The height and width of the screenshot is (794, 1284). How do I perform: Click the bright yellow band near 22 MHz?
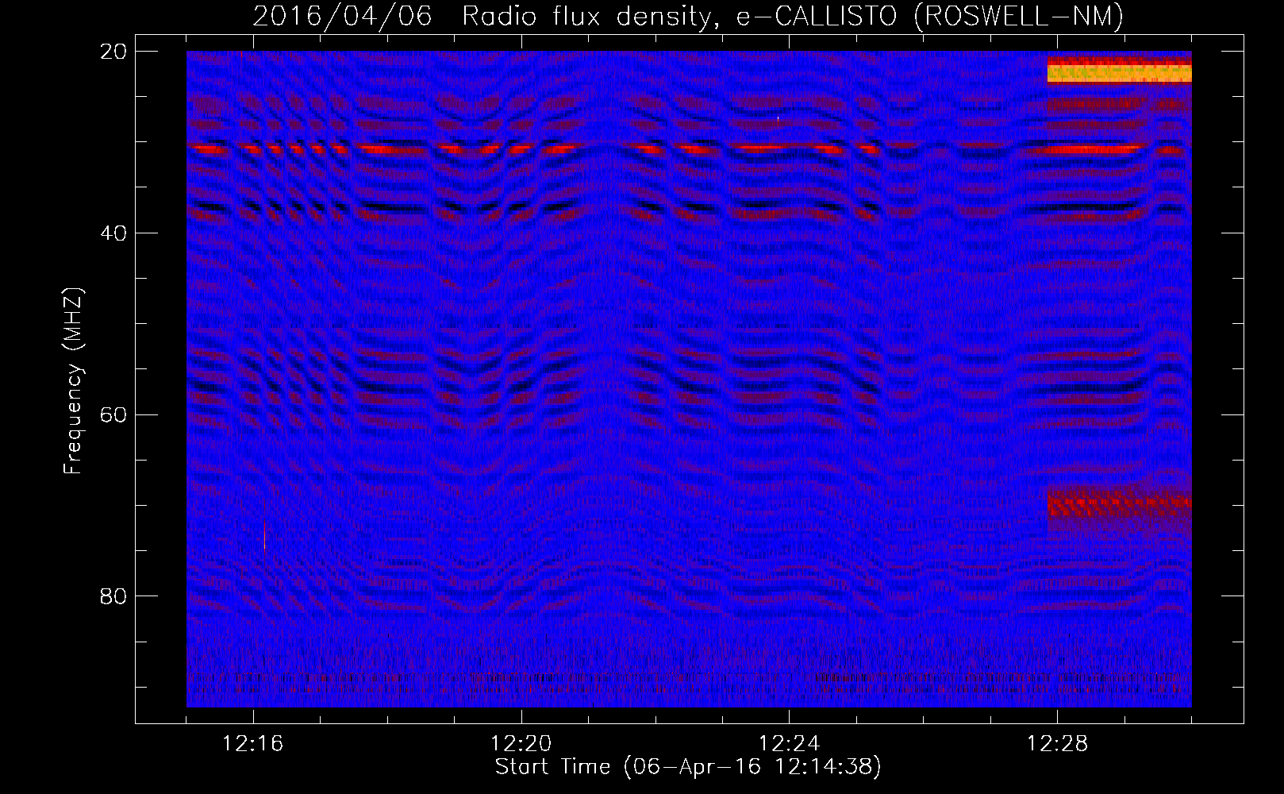point(1119,73)
